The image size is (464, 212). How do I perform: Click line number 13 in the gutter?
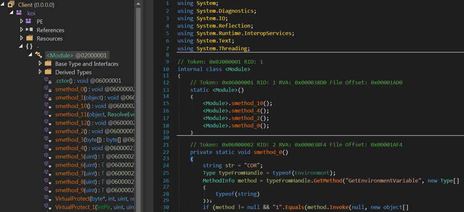point(166,90)
